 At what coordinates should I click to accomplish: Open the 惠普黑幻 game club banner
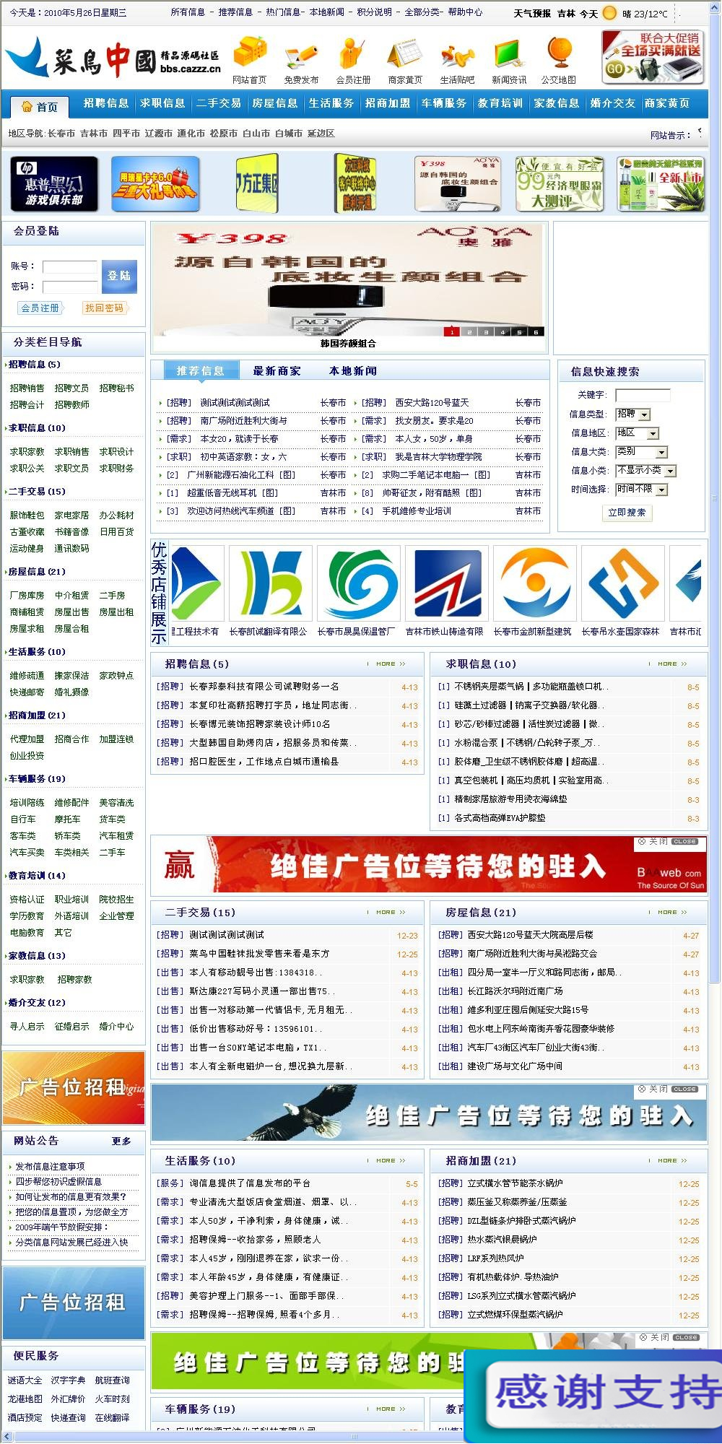(x=54, y=183)
